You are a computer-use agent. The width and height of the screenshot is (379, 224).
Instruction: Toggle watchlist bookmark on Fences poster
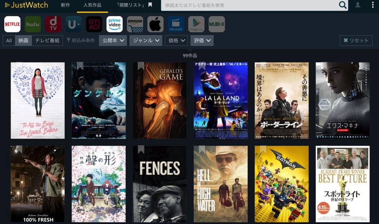[x=141, y=150]
